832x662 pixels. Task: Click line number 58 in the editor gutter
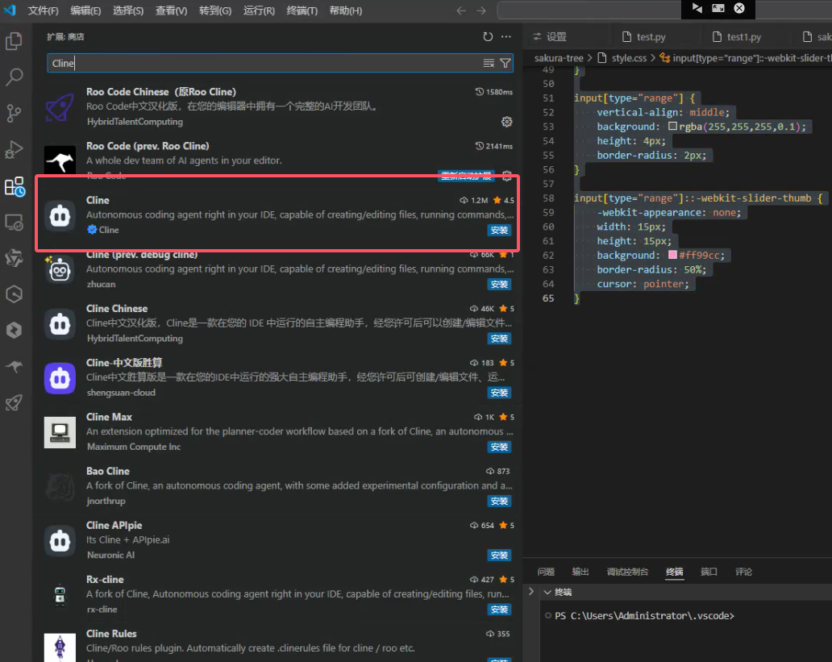click(548, 198)
